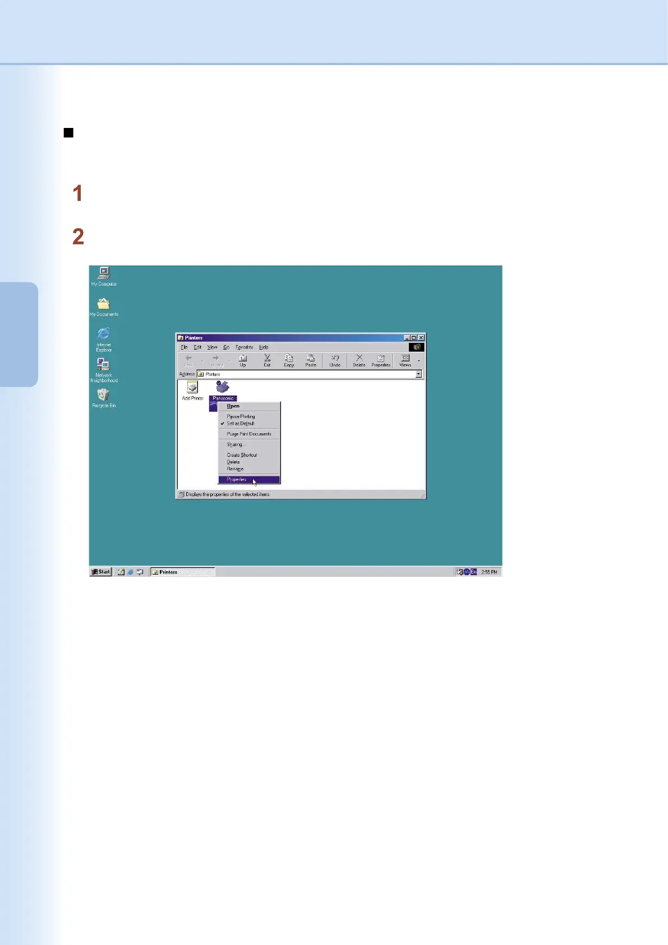The height and width of the screenshot is (945, 668).
Task: Choose Properties in context menu
Action: click(x=249, y=479)
